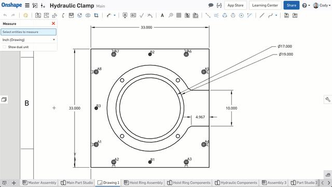Open the comments speech bubble
The height and width of the screenshot is (187, 332).
pos(211,5)
